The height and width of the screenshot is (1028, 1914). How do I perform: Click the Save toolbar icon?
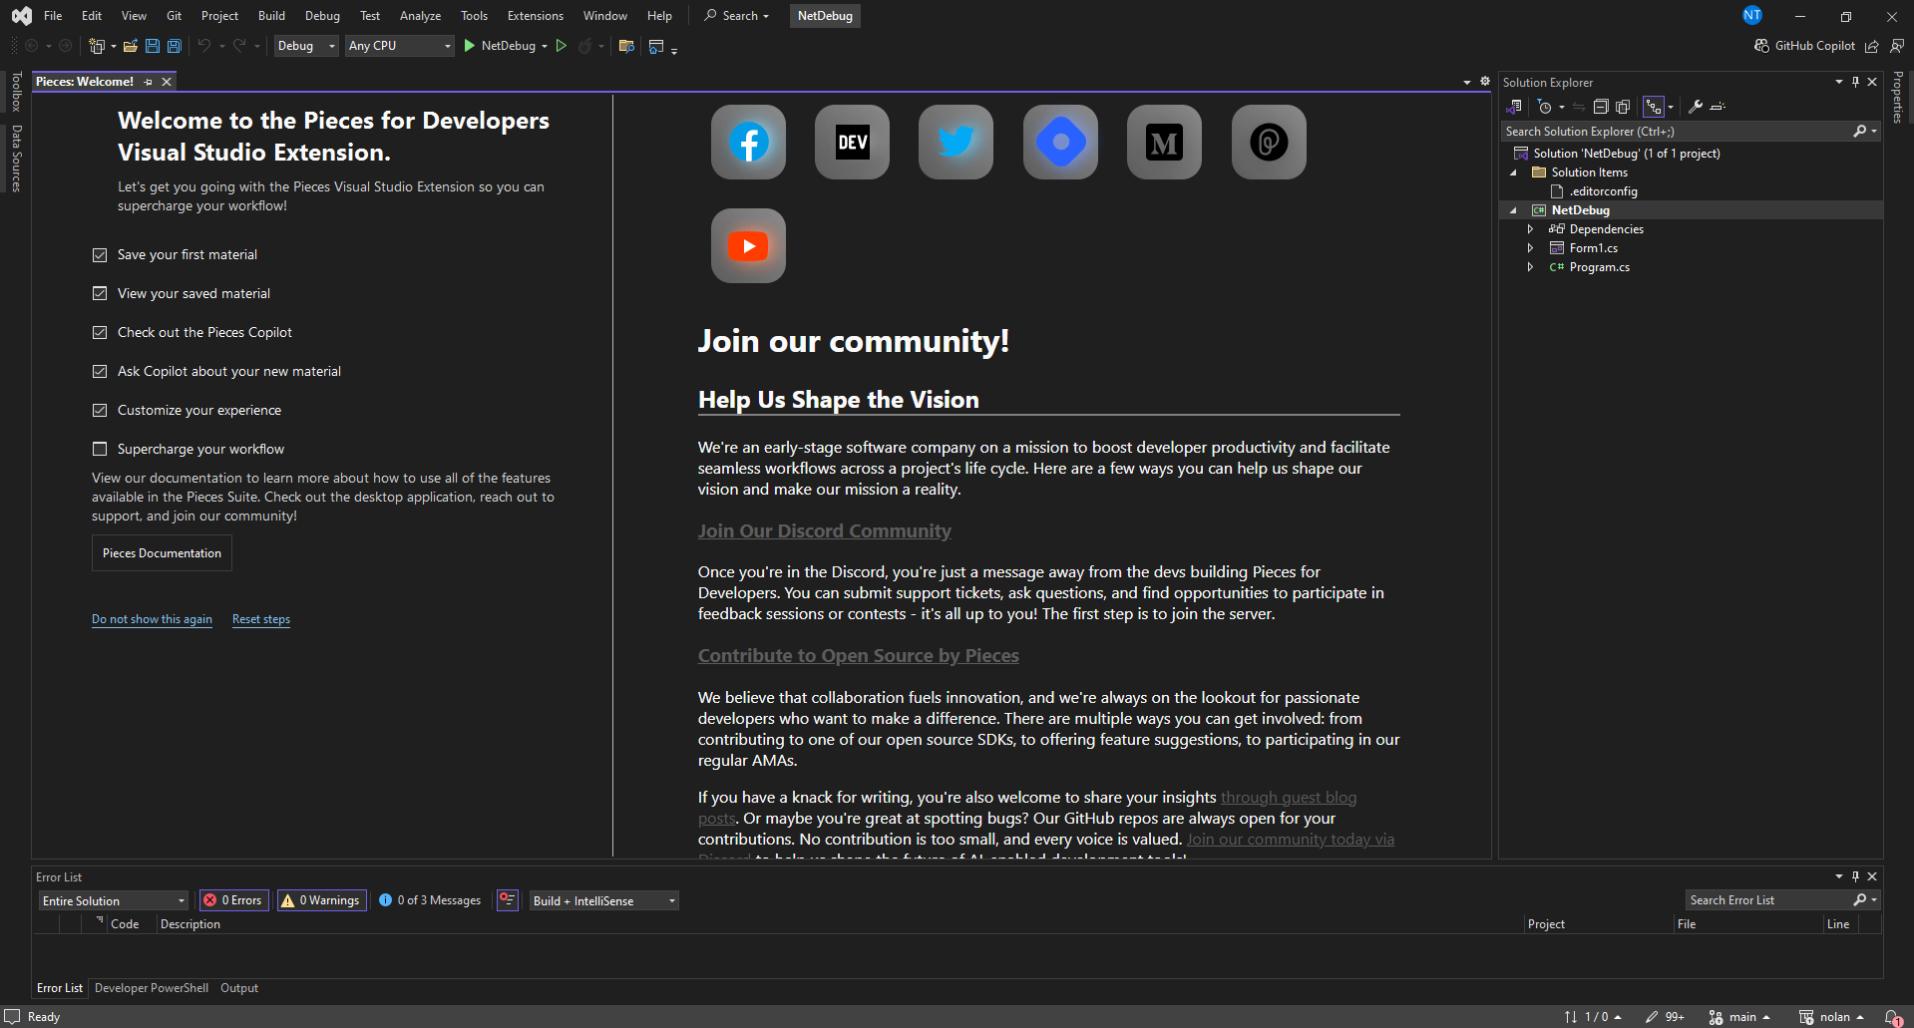[152, 46]
